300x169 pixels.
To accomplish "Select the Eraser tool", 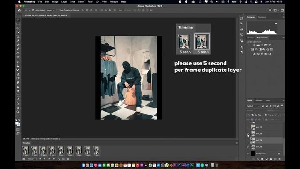I will (x=18, y=74).
